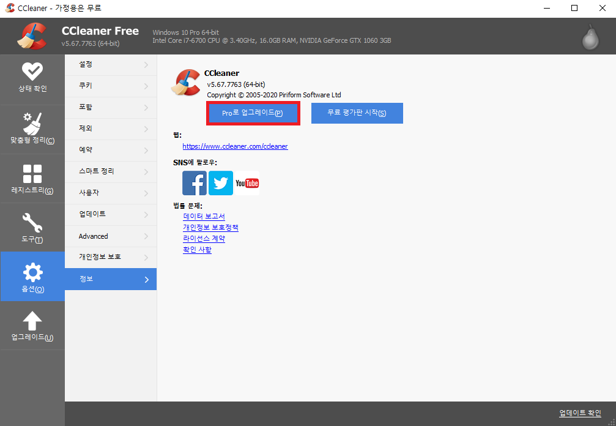Click the 무료 평가판 시작 button

click(357, 113)
